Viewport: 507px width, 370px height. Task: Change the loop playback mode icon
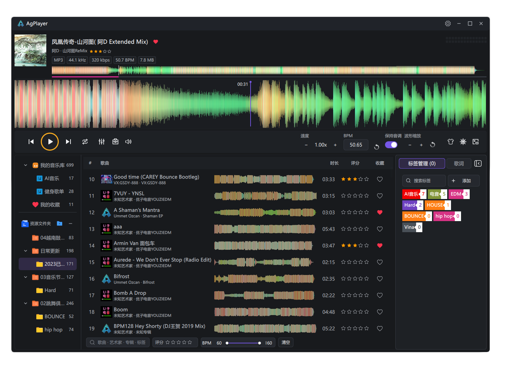[85, 142]
